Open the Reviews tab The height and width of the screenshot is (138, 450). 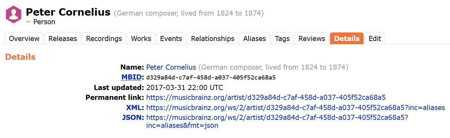312,38
